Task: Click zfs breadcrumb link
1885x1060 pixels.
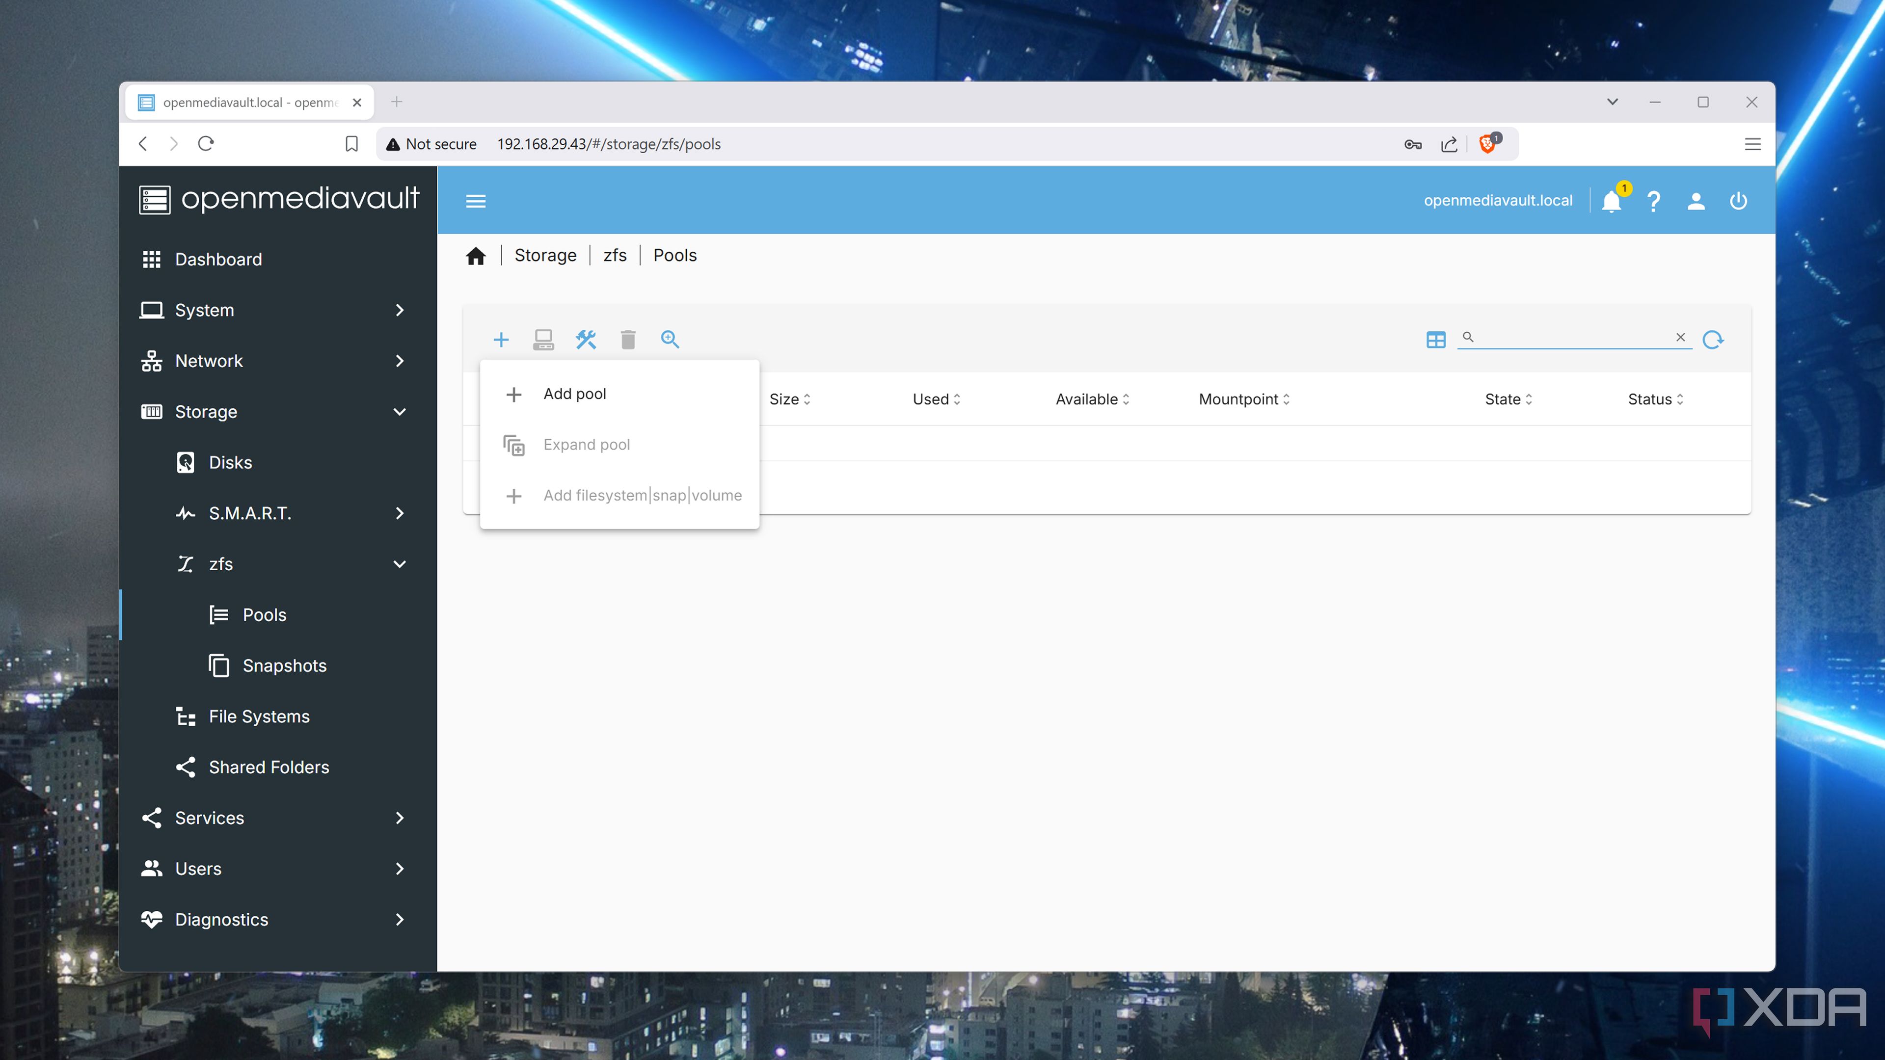Action: pos(615,255)
